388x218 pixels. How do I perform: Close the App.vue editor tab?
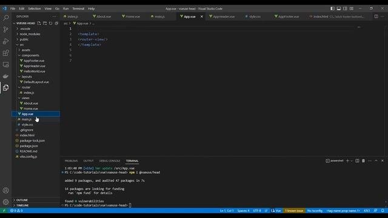click(202, 16)
